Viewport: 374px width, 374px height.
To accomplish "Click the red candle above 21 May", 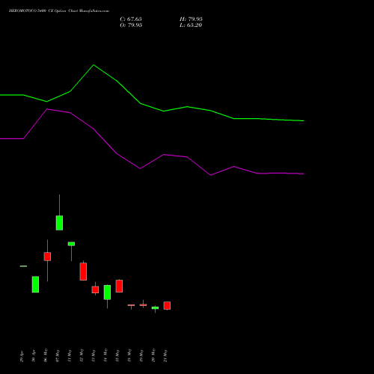I will [167, 305].
